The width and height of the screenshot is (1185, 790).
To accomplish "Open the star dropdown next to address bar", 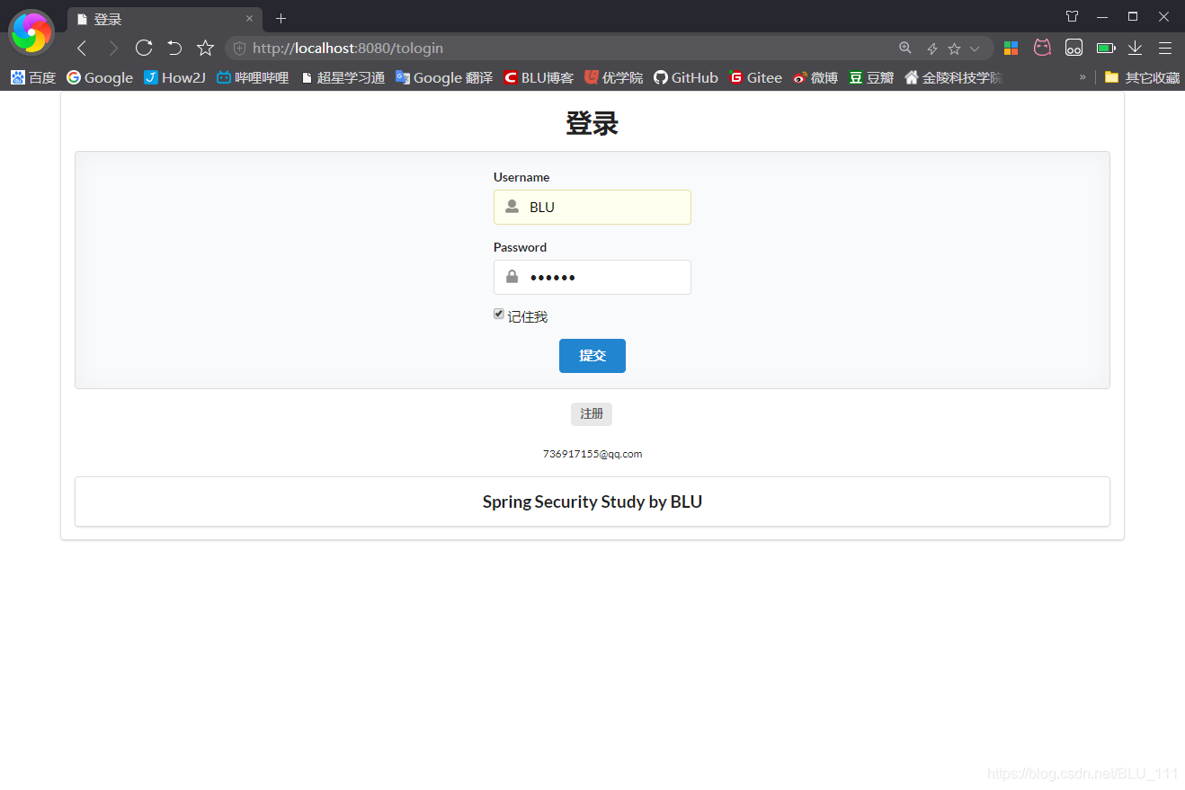I will click(x=975, y=48).
